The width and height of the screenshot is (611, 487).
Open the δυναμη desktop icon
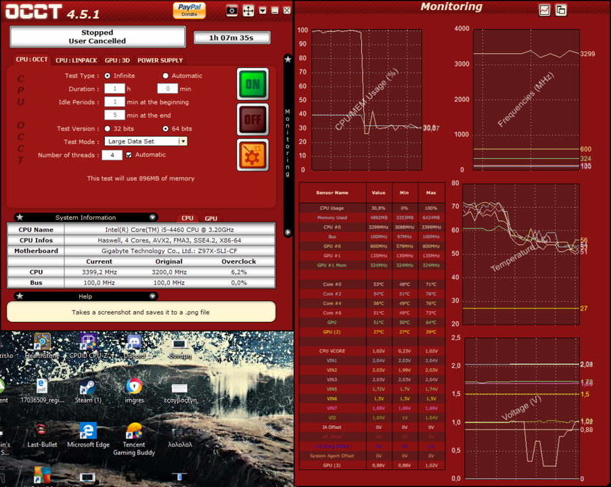179,349
